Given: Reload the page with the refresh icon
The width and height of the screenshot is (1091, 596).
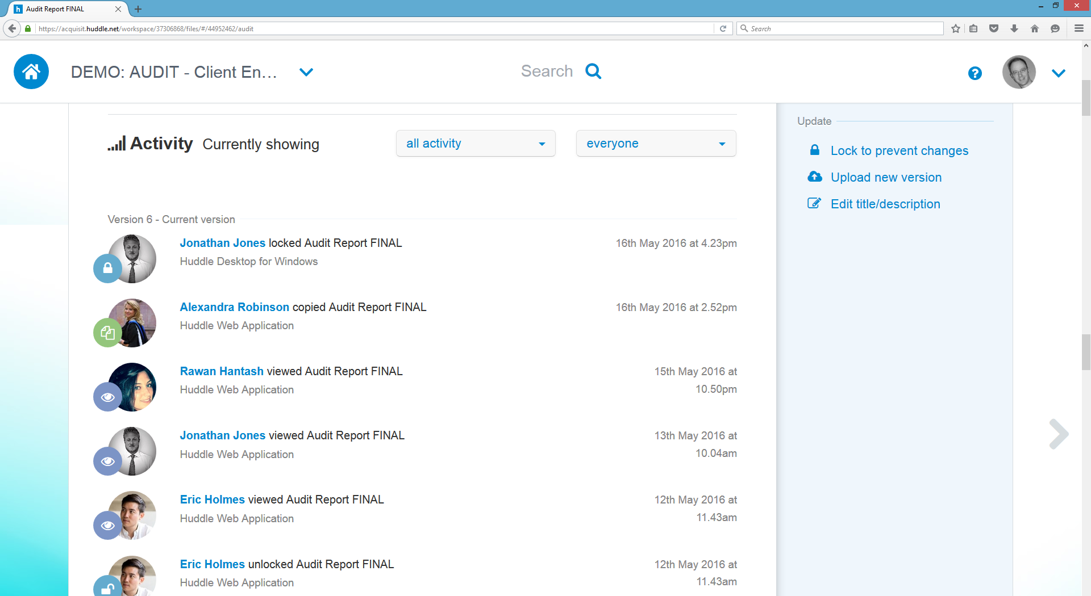Looking at the screenshot, I should point(723,28).
